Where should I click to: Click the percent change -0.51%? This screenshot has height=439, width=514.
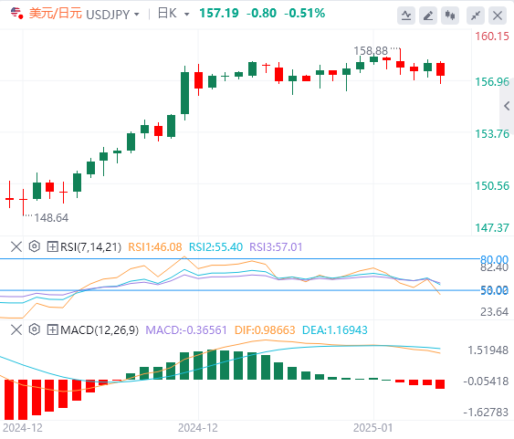coord(305,14)
